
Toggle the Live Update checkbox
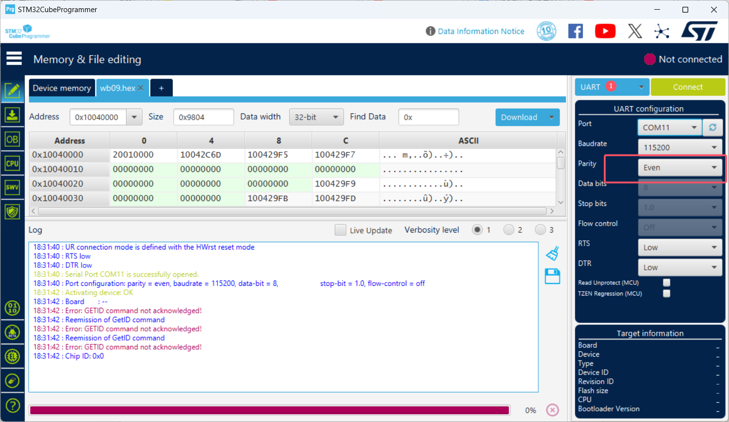coord(341,230)
